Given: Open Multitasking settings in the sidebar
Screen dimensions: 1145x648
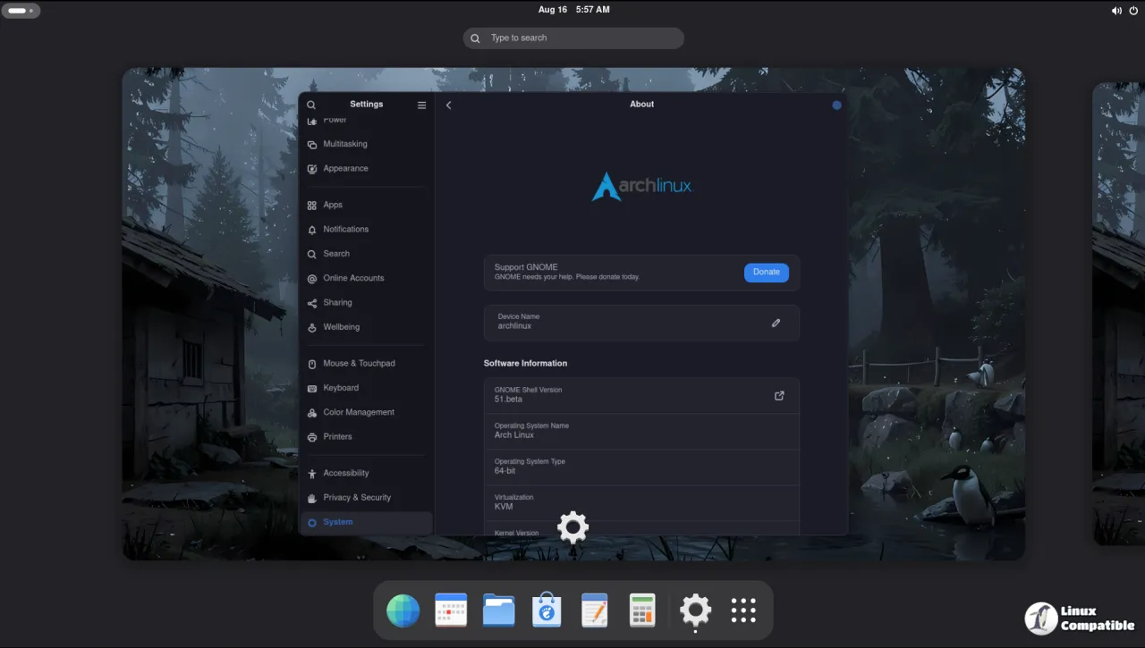Looking at the screenshot, I should point(365,144).
